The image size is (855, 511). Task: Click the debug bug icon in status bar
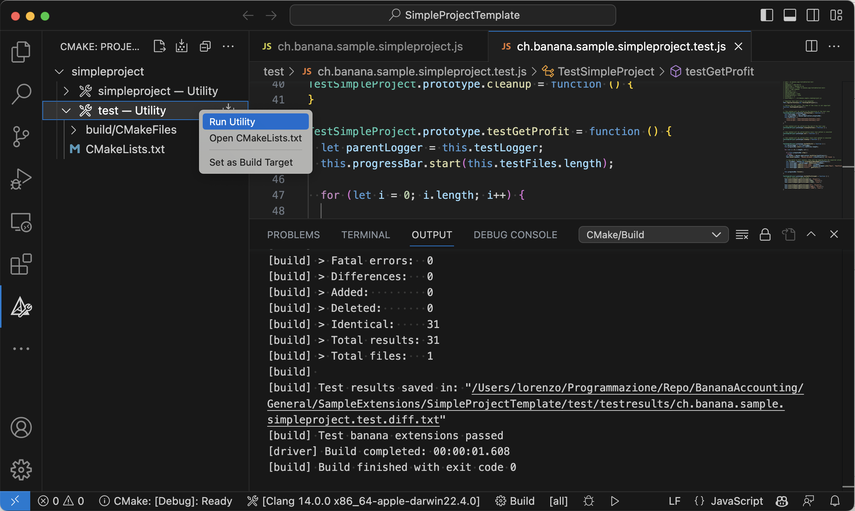click(589, 501)
